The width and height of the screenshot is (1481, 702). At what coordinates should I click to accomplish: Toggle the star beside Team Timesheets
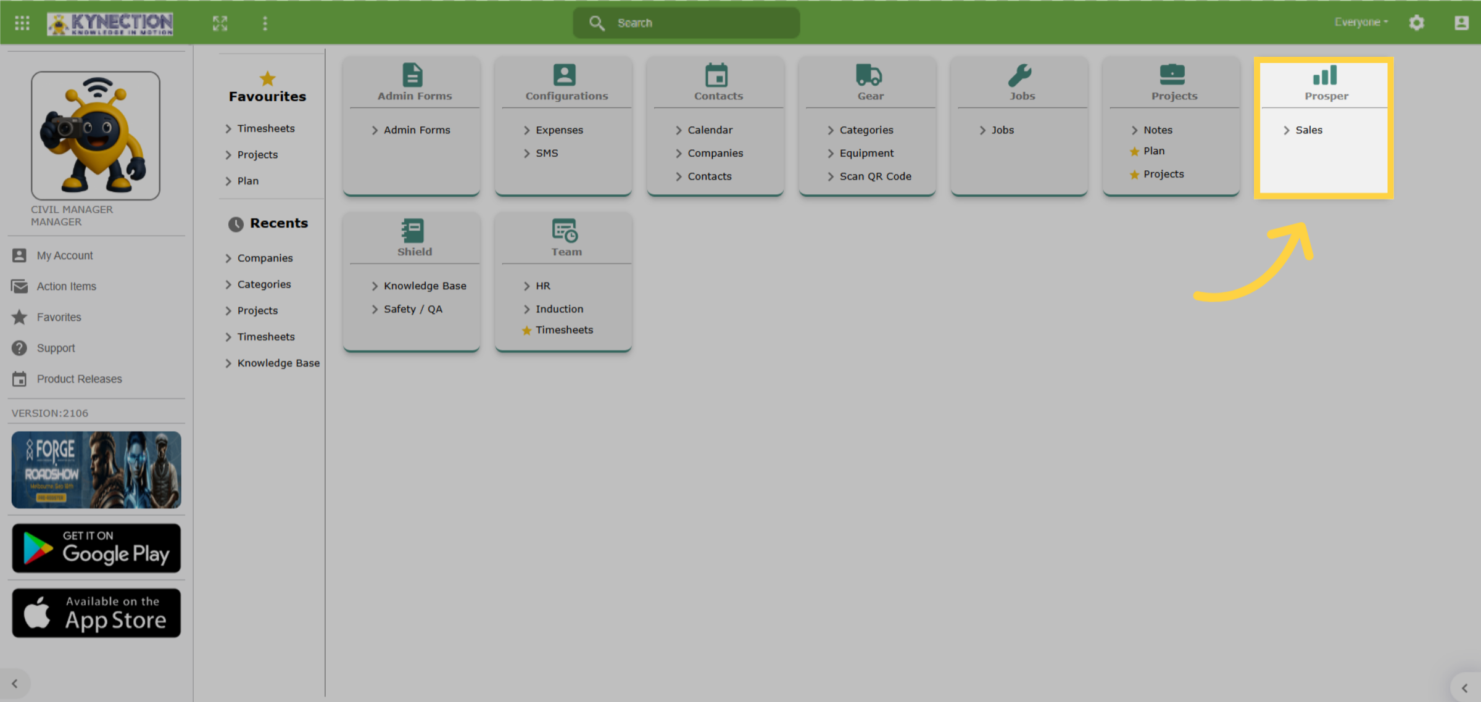(526, 331)
